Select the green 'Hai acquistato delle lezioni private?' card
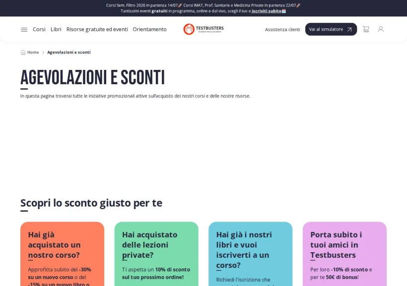 (x=156, y=254)
